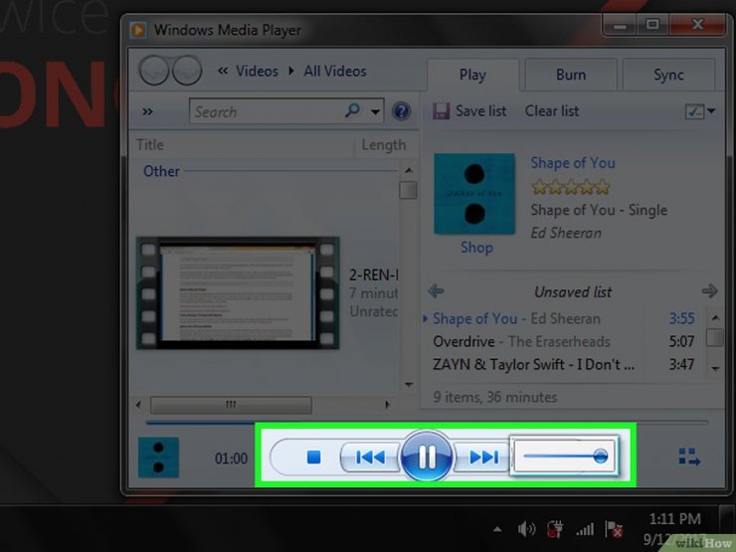The image size is (736, 552).
Task: Click the small now-playing album thumbnail
Action: click(158, 458)
